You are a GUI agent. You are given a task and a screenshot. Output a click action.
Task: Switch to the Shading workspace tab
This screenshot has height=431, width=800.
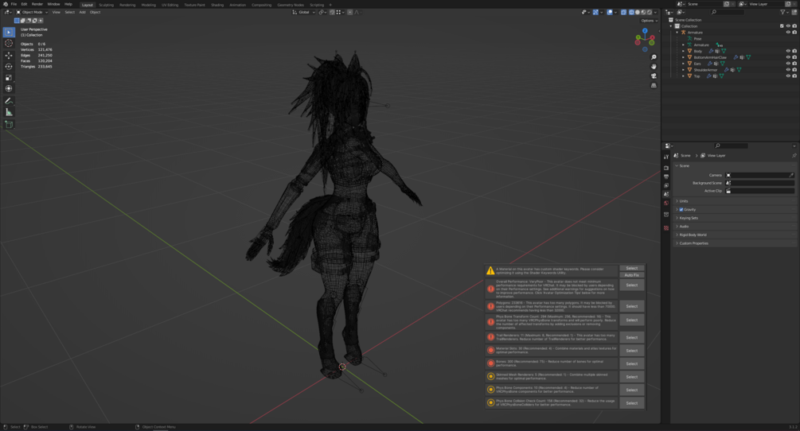point(217,5)
